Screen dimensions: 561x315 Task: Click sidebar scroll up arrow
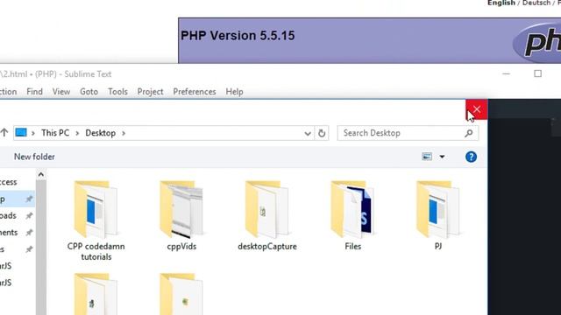click(41, 175)
